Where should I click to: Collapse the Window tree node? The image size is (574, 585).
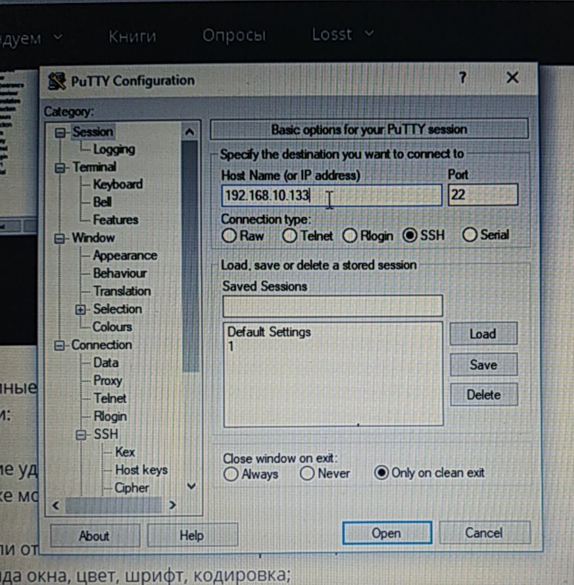point(60,239)
